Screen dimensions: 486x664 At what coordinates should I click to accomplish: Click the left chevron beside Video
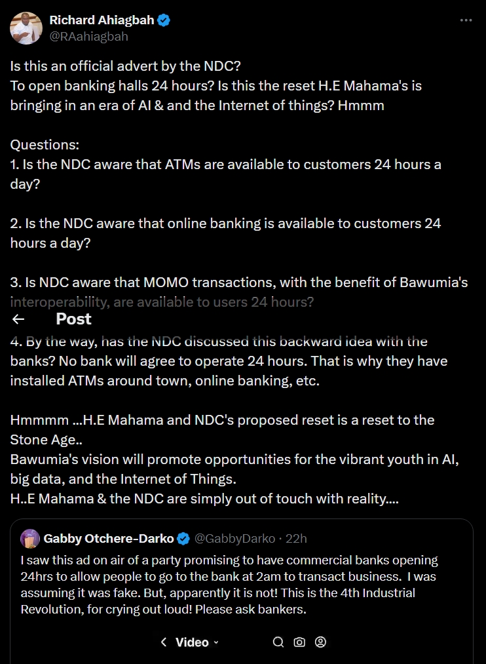tap(164, 642)
